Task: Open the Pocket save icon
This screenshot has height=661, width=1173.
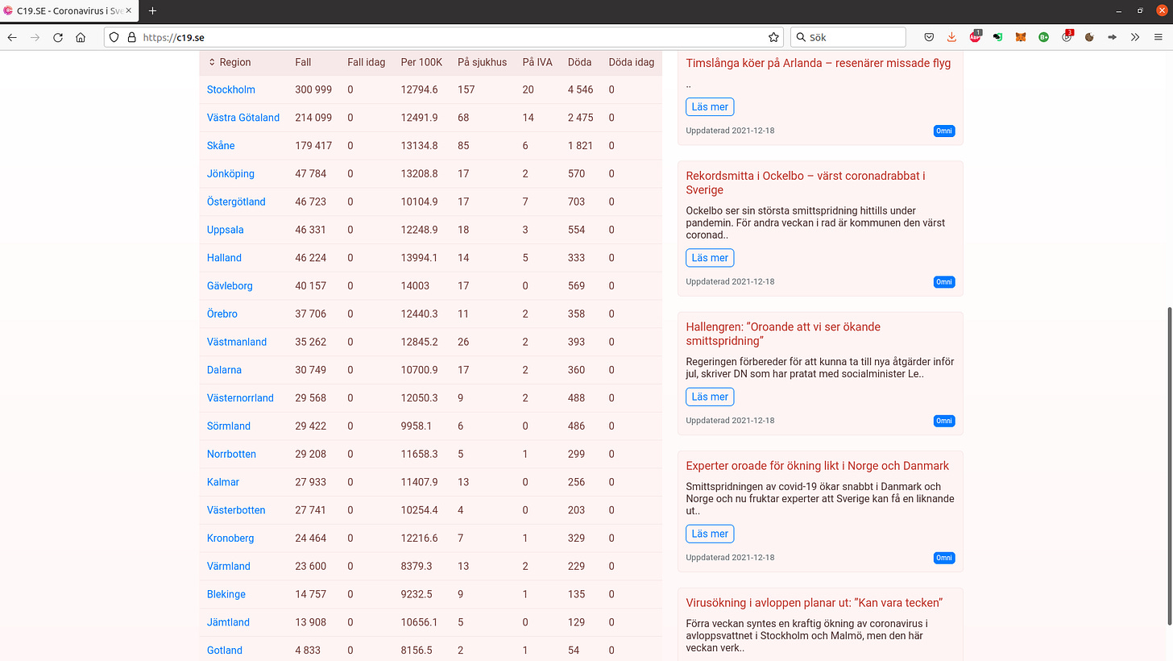Action: 929,37
